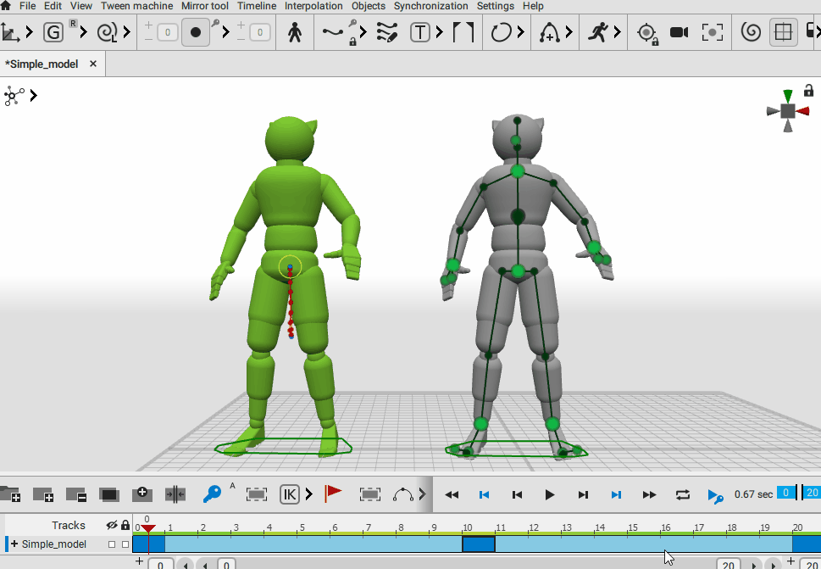This screenshot has height=569, width=821.
Task: Click the blue key autokey icon
Action: (212, 494)
